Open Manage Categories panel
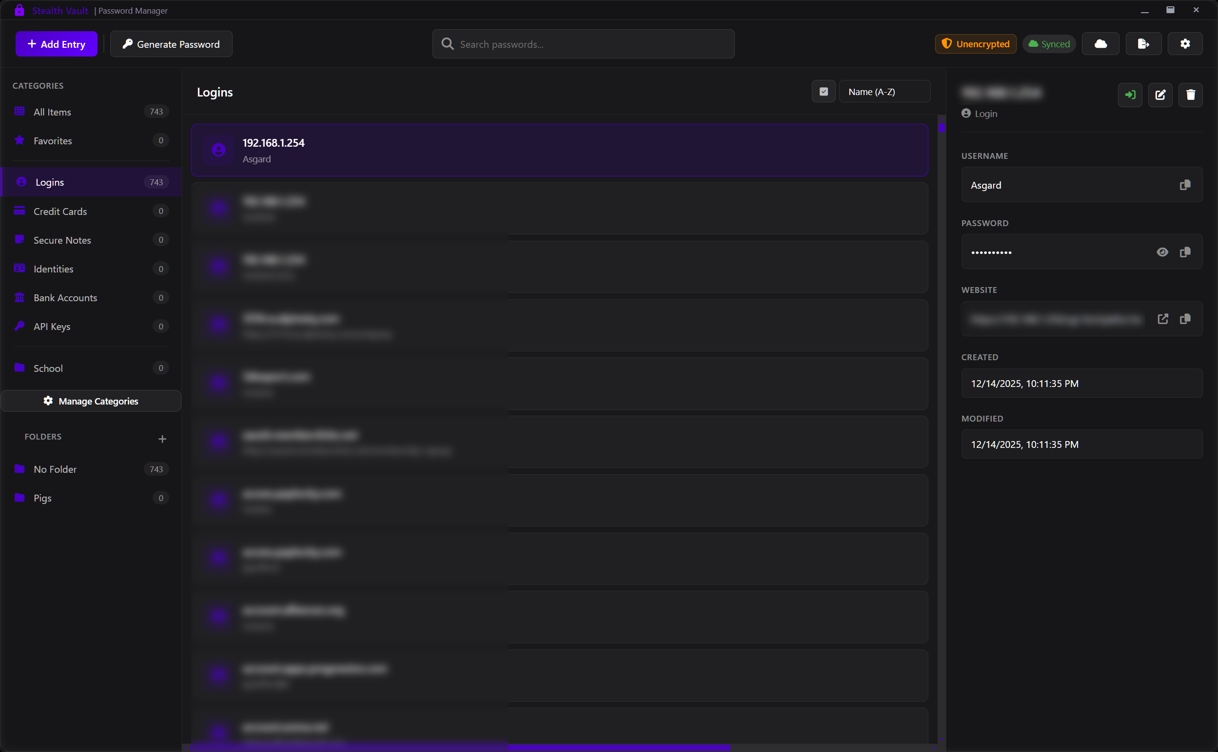 coord(91,401)
